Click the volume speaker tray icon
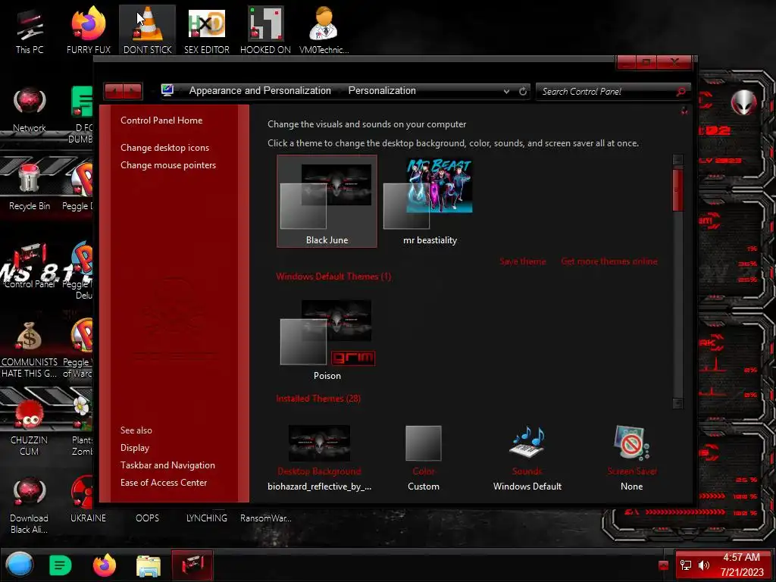 704,565
